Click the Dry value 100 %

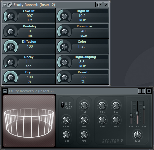coord(30,79)
